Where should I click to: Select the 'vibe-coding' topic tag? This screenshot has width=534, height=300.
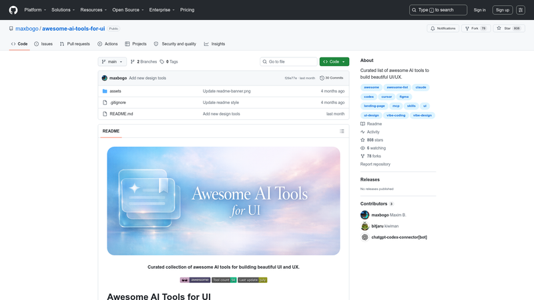396,115
